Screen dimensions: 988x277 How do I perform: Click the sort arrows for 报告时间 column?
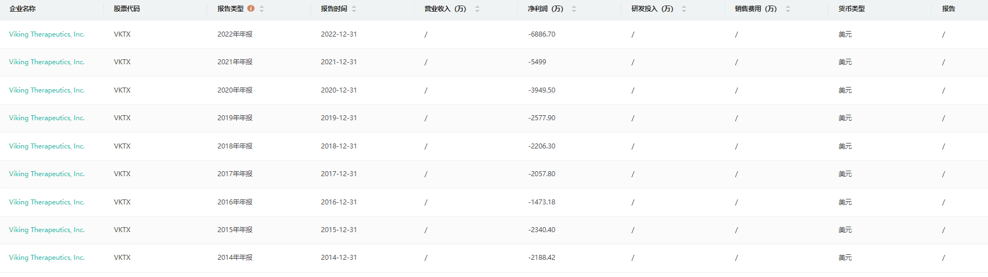point(354,9)
